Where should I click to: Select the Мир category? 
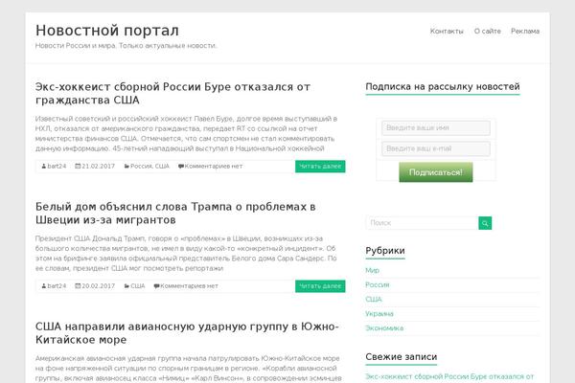click(x=372, y=270)
